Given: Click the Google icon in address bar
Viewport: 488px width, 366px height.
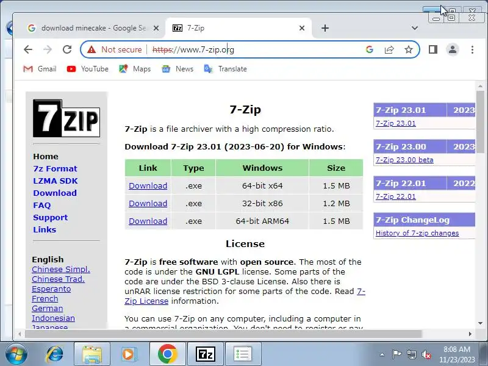Looking at the screenshot, I should tap(370, 49).
